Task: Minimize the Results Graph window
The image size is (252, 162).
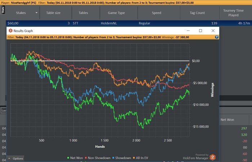Action: point(188,30)
